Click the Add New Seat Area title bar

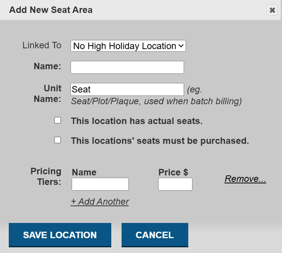133,10
